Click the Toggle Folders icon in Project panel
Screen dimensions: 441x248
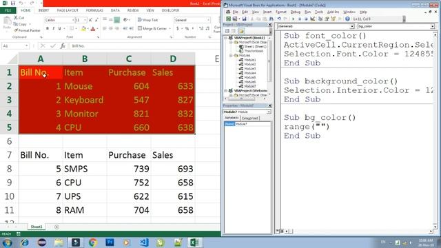(x=241, y=31)
